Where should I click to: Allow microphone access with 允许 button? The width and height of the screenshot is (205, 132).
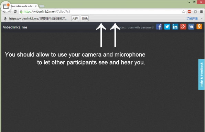(x=75, y=19)
